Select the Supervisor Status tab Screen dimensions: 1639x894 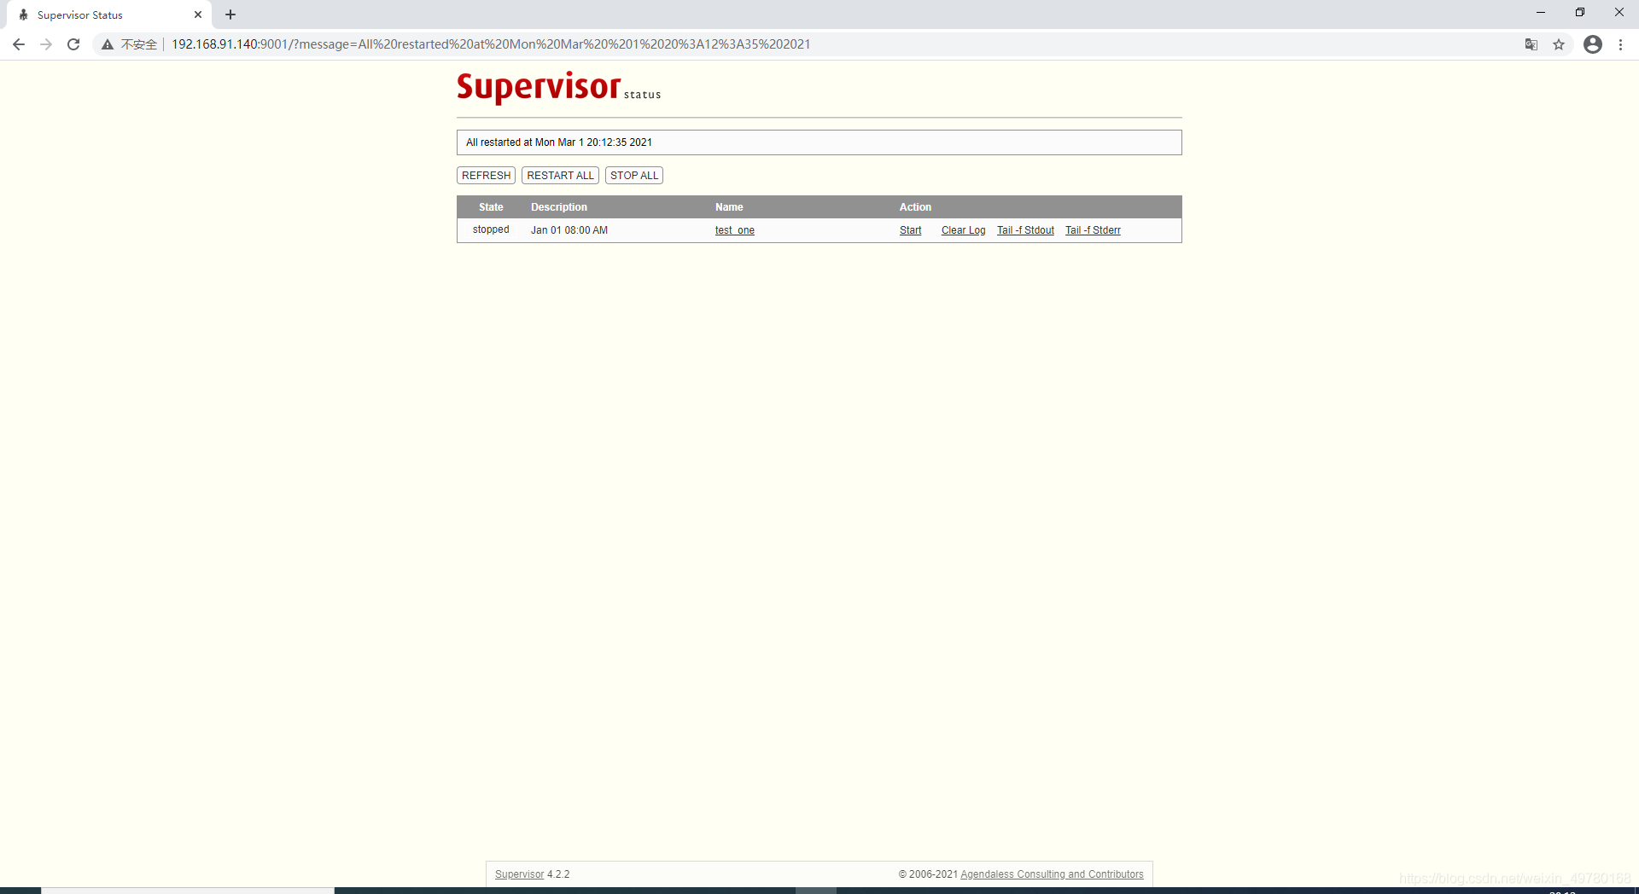point(109,15)
